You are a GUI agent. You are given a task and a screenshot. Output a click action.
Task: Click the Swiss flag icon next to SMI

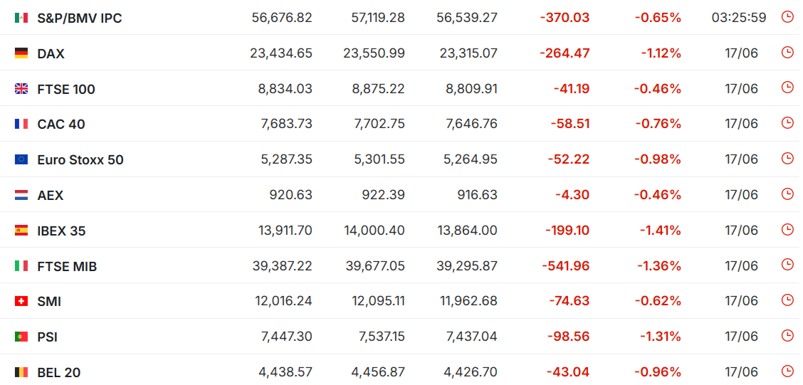click(x=21, y=302)
